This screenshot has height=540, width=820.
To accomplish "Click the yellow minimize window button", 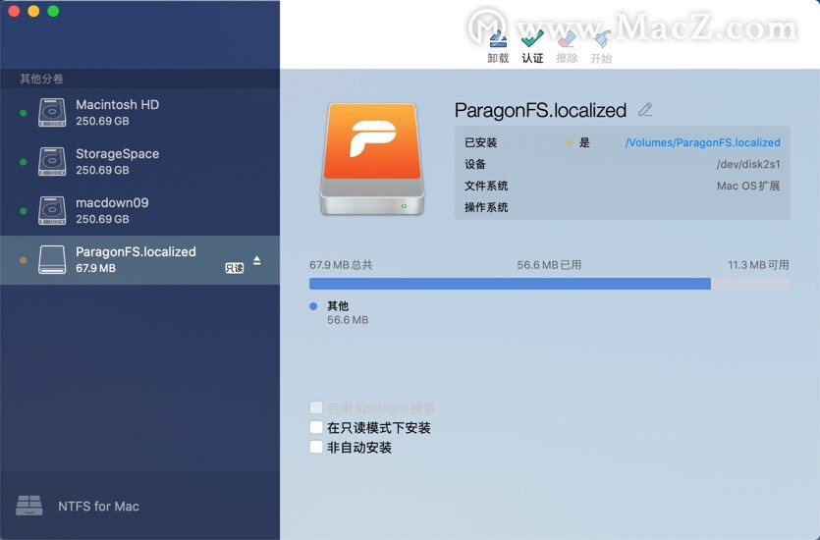I will (33, 11).
